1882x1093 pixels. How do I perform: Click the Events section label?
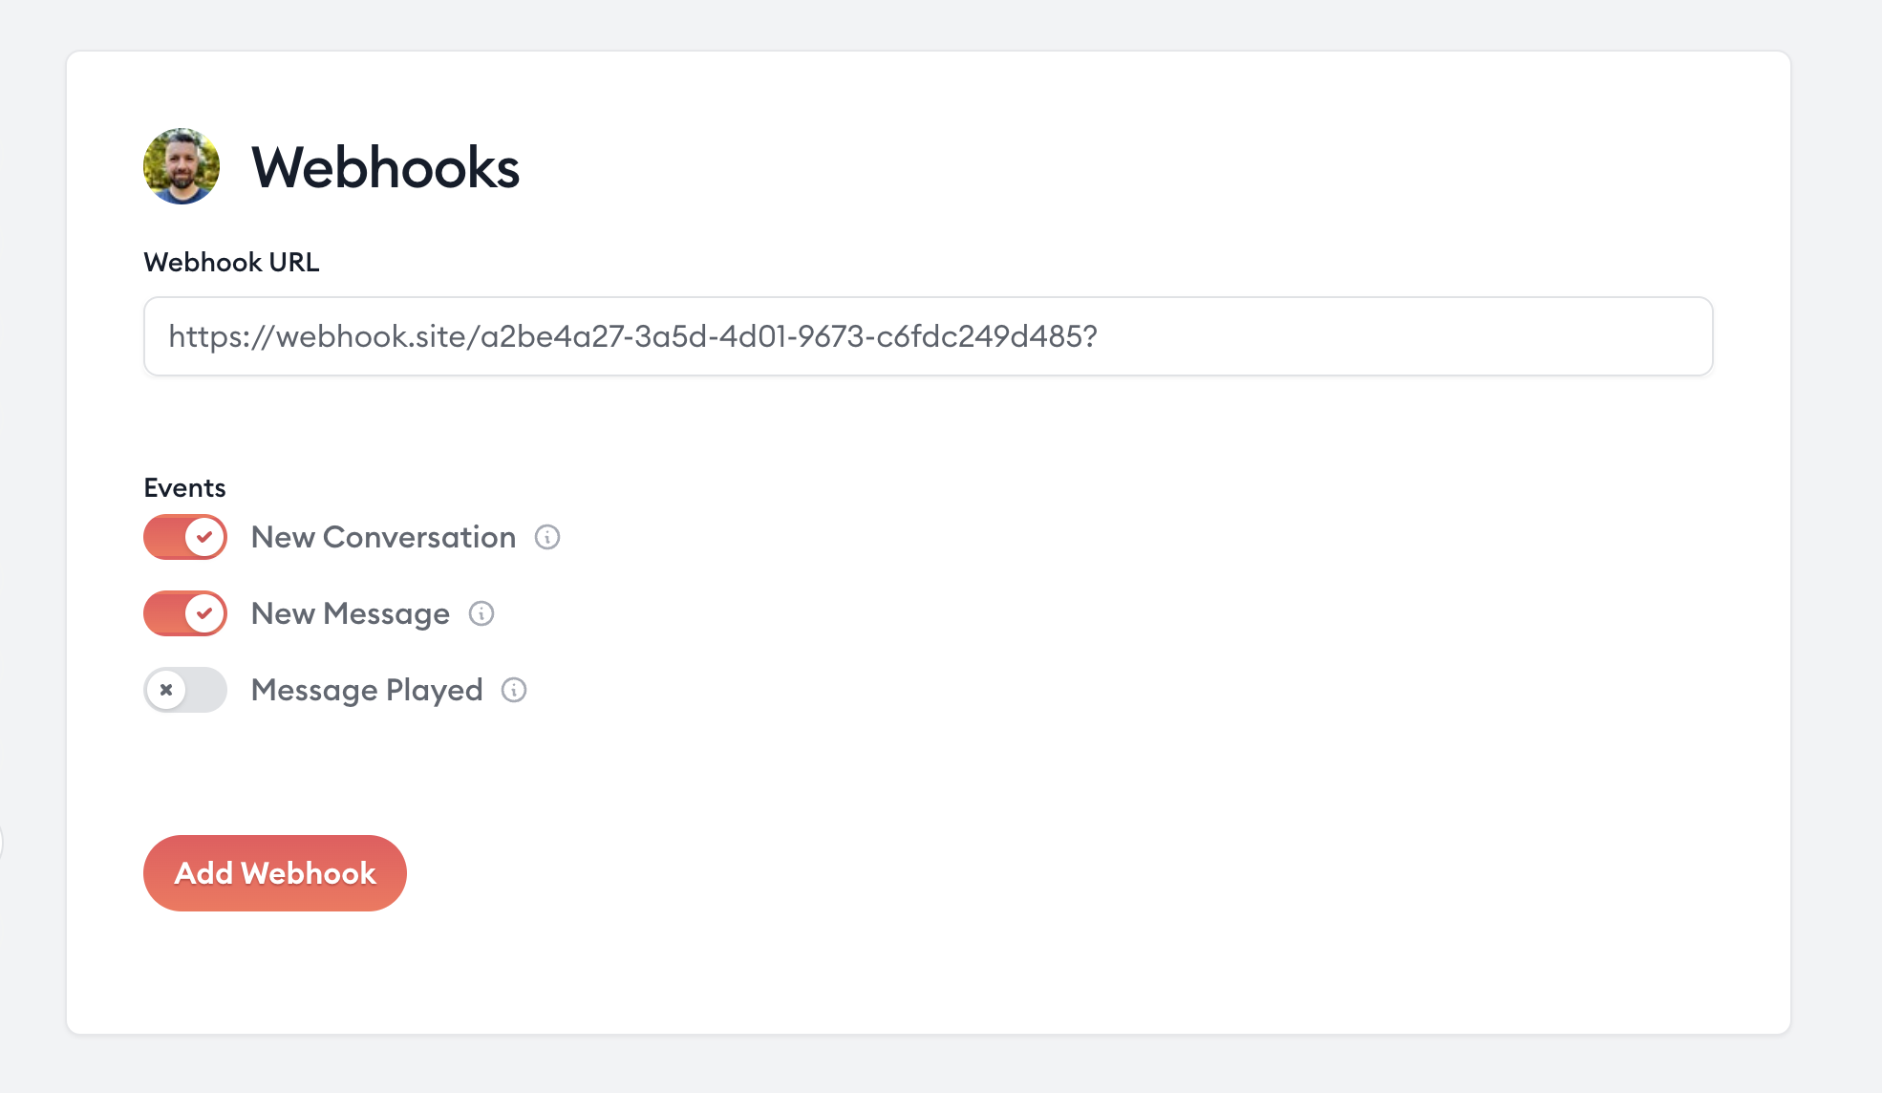coord(184,487)
